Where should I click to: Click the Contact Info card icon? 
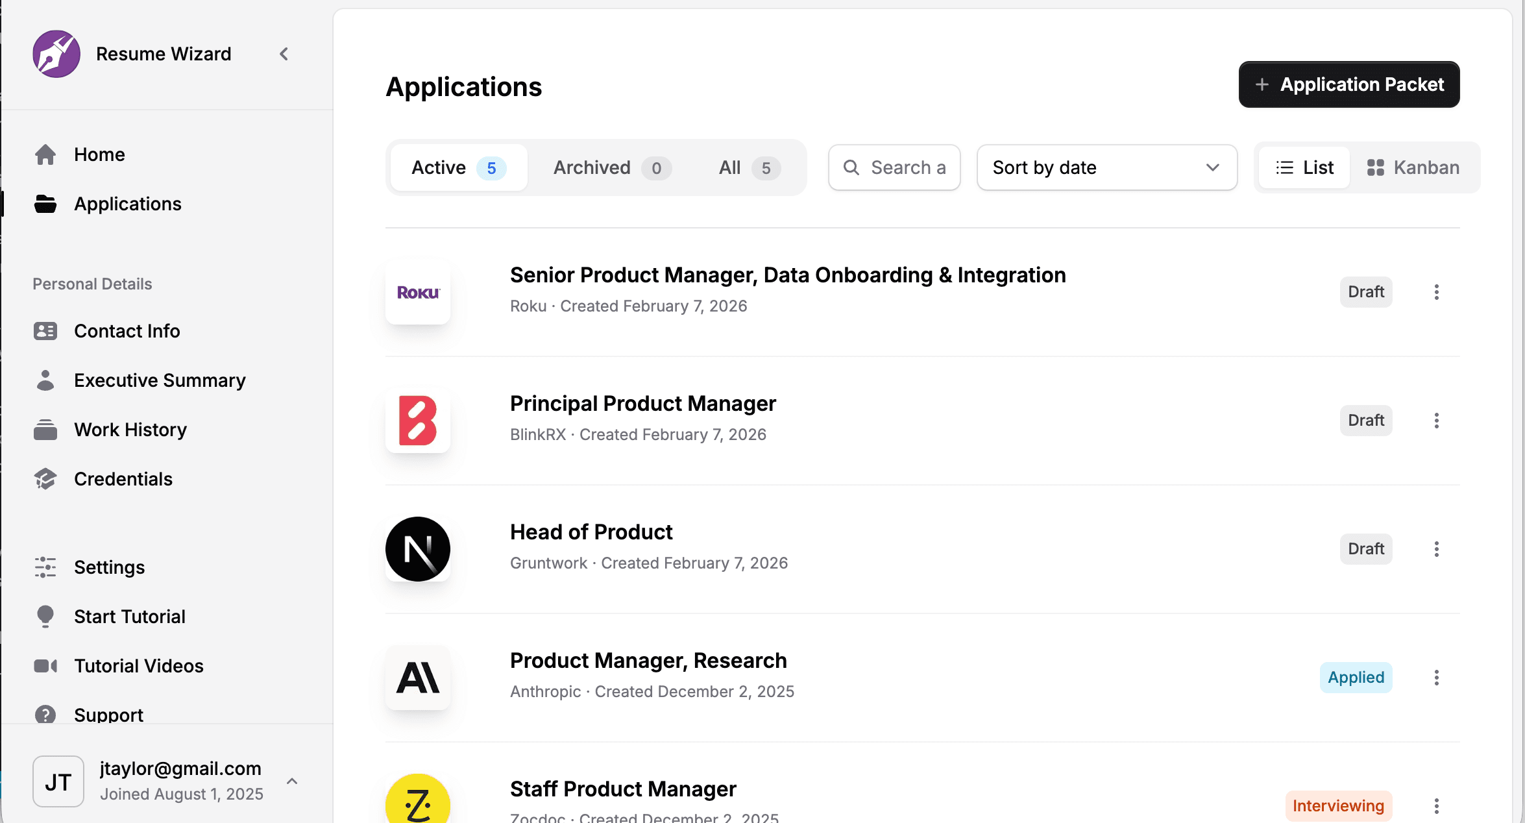click(x=45, y=331)
